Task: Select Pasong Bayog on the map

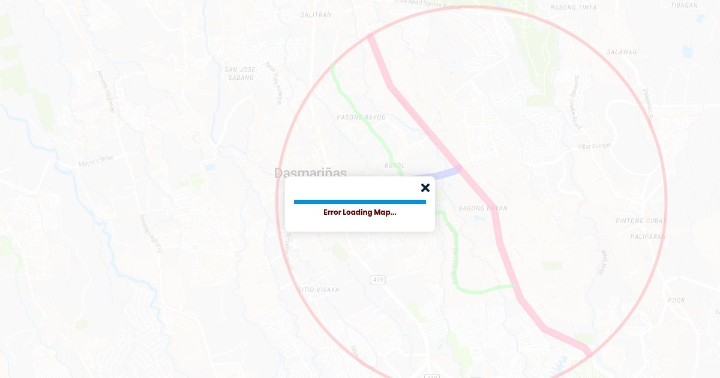Action: [361, 117]
